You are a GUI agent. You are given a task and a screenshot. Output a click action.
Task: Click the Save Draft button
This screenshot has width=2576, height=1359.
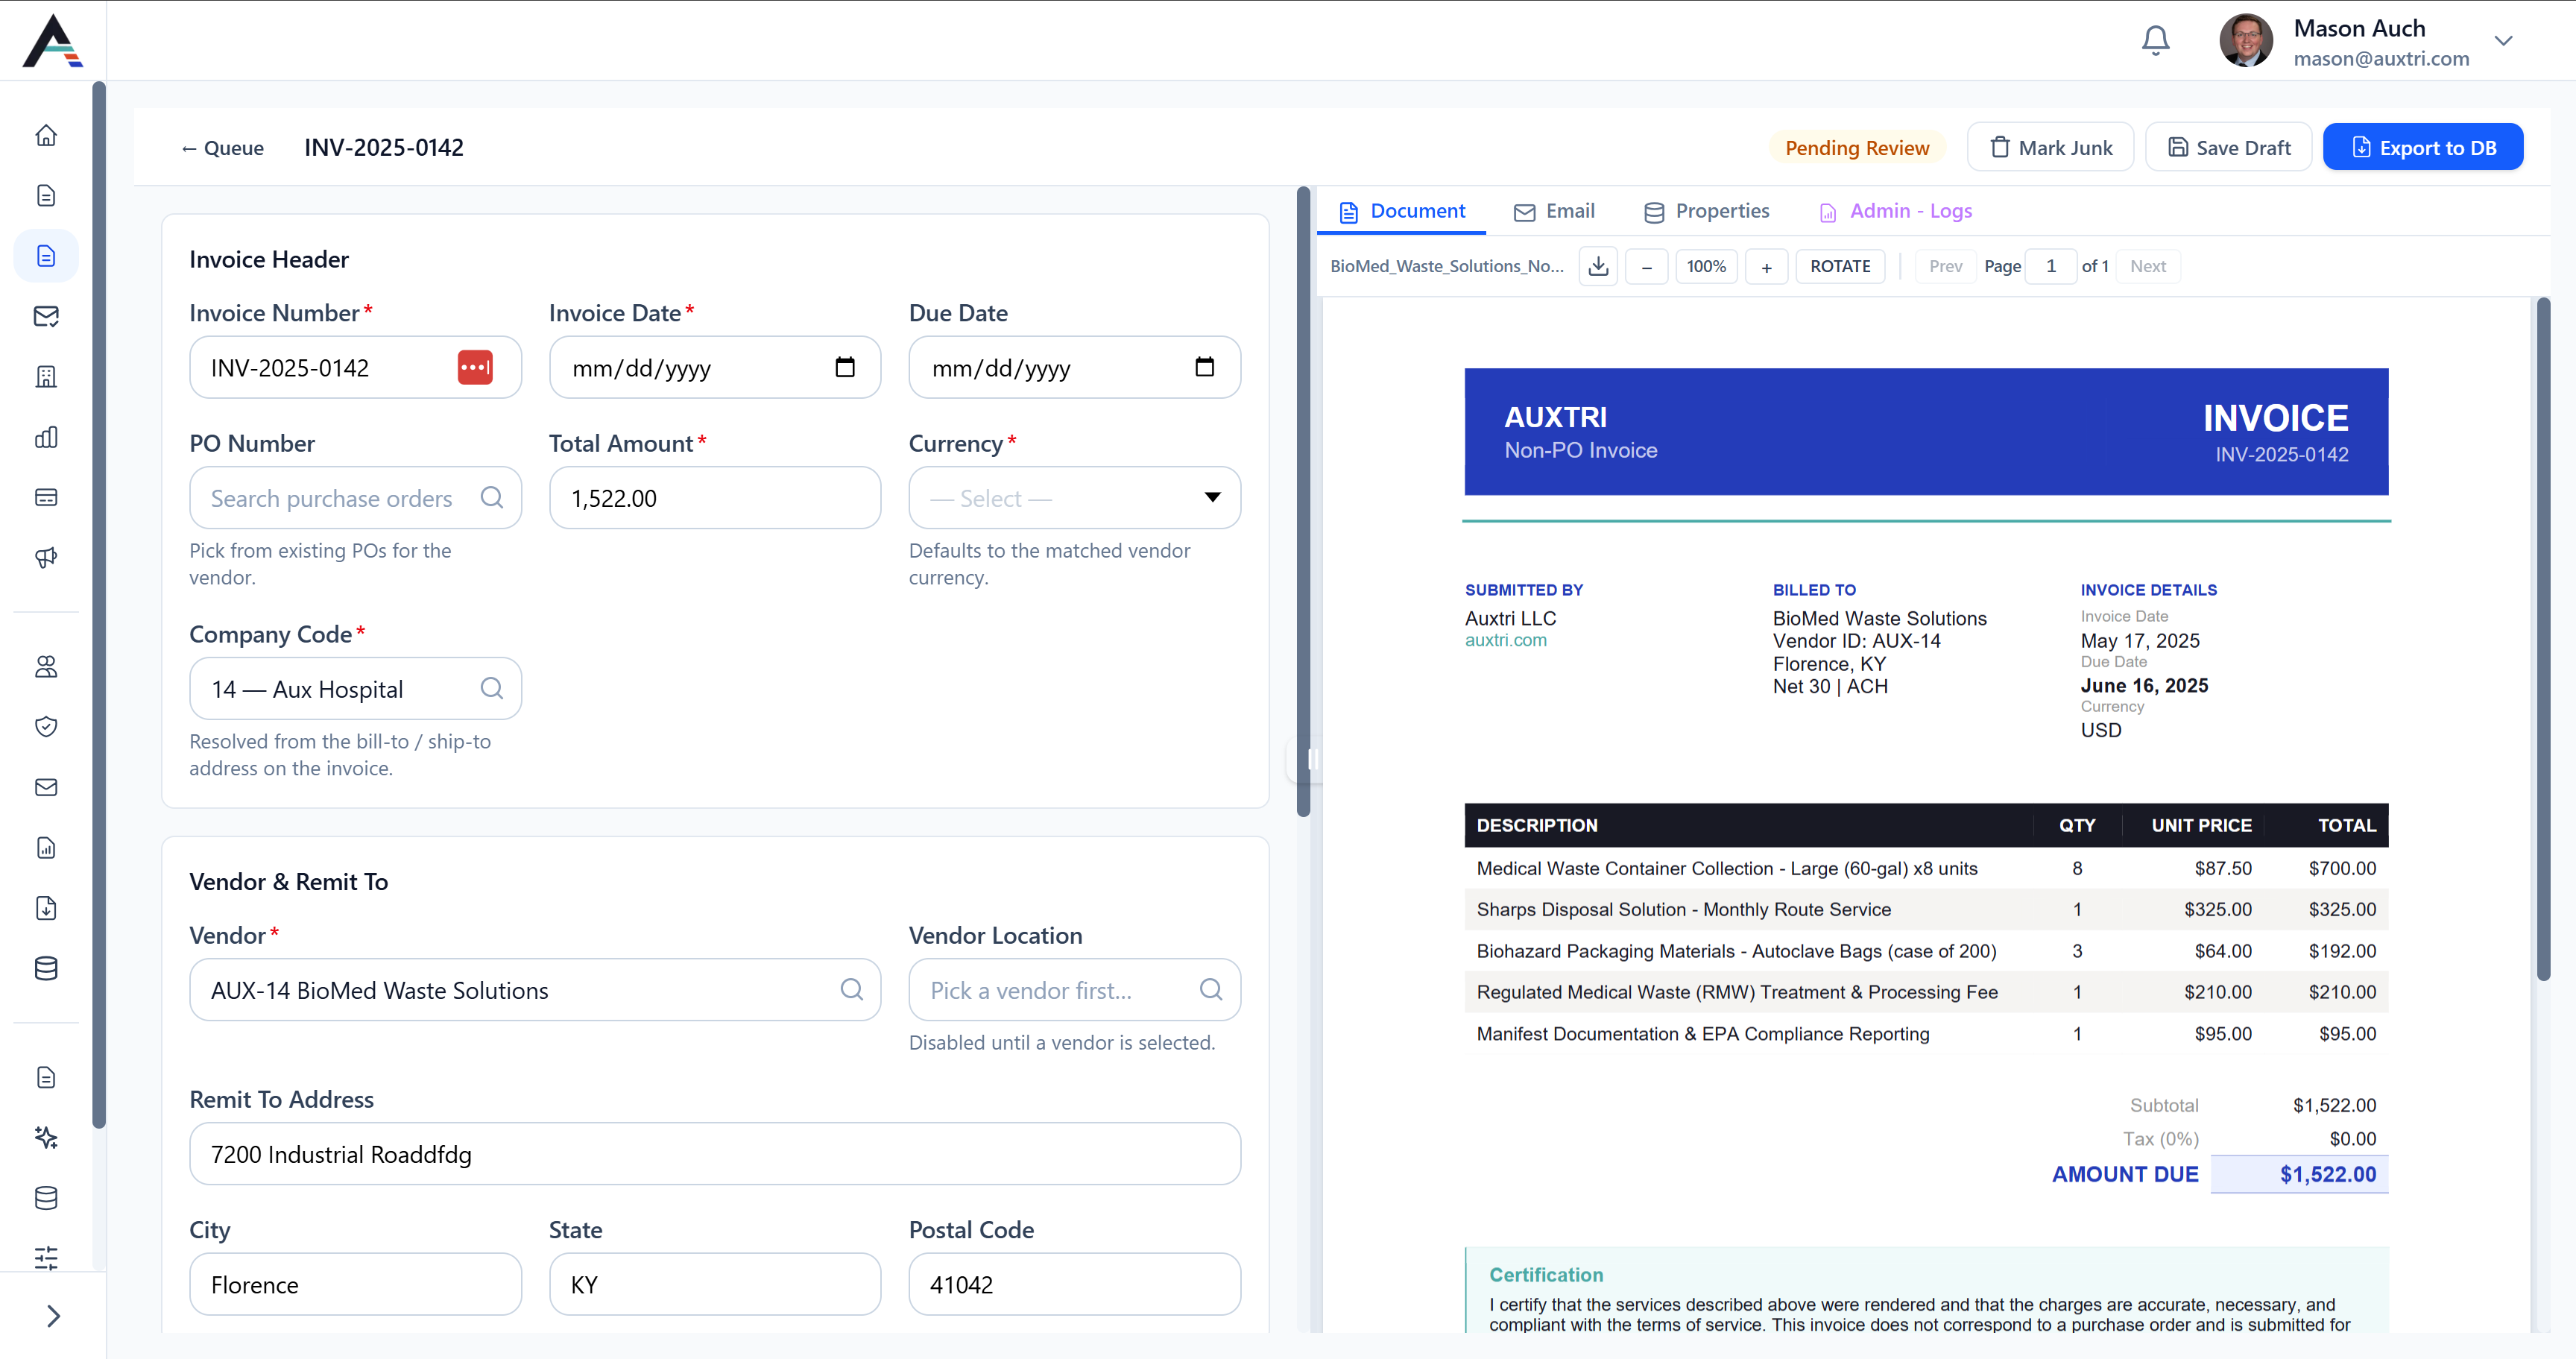(2228, 147)
